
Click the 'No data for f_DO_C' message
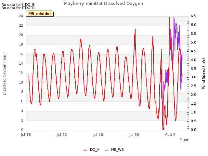(x=18, y=8)
